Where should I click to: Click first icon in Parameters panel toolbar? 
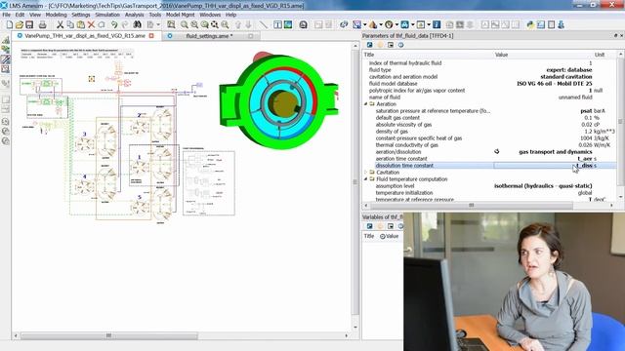369,45
